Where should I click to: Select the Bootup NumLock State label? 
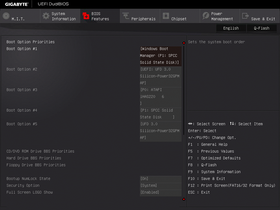click(28, 179)
